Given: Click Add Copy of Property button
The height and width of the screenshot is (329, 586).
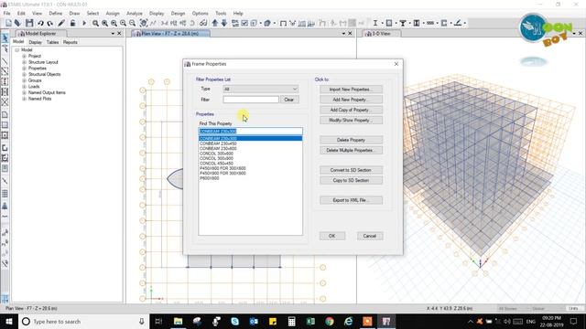Looking at the screenshot, I should (351, 110).
